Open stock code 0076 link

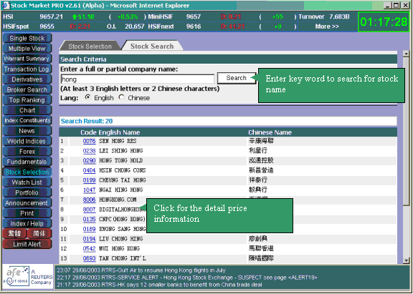(x=89, y=141)
